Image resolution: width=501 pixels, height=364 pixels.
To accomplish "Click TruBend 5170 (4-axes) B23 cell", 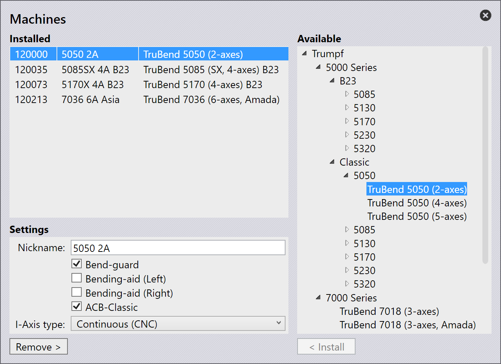I will pyautogui.click(x=203, y=84).
